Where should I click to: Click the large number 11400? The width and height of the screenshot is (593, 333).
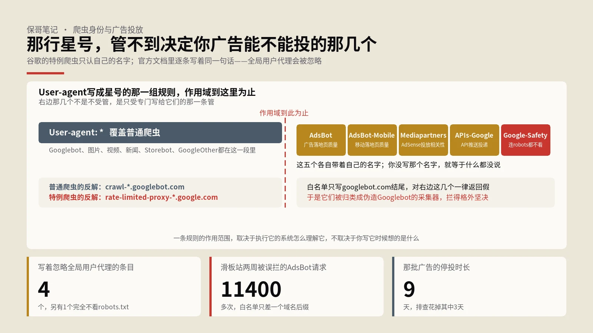251,289
